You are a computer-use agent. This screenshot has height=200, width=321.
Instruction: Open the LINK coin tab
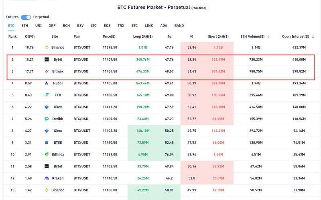[149, 26]
